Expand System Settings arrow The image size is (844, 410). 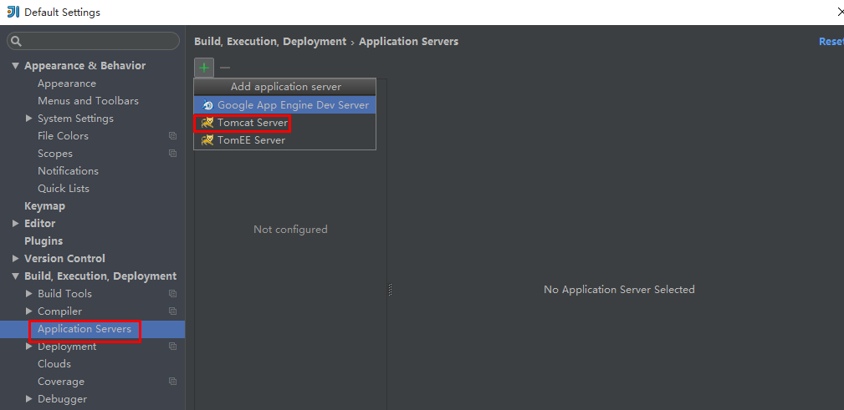click(x=29, y=119)
